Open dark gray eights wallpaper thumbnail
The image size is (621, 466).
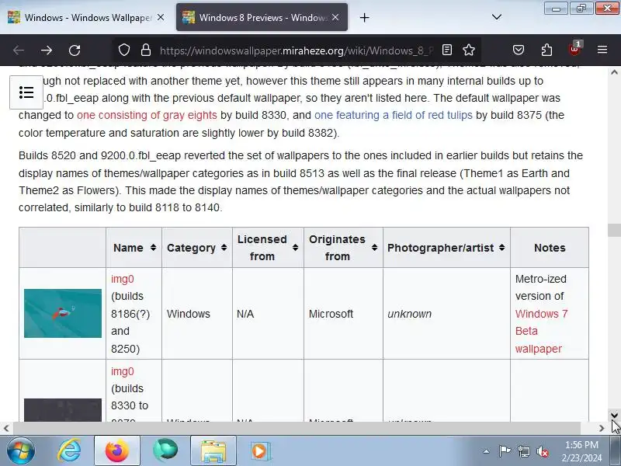pyautogui.click(x=63, y=410)
